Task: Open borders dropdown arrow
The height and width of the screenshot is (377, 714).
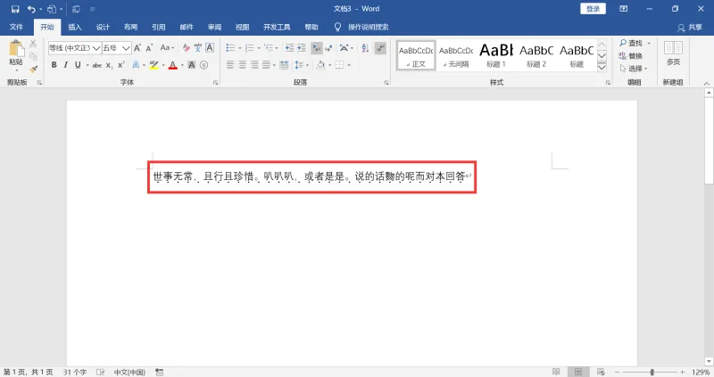Action: [349, 65]
